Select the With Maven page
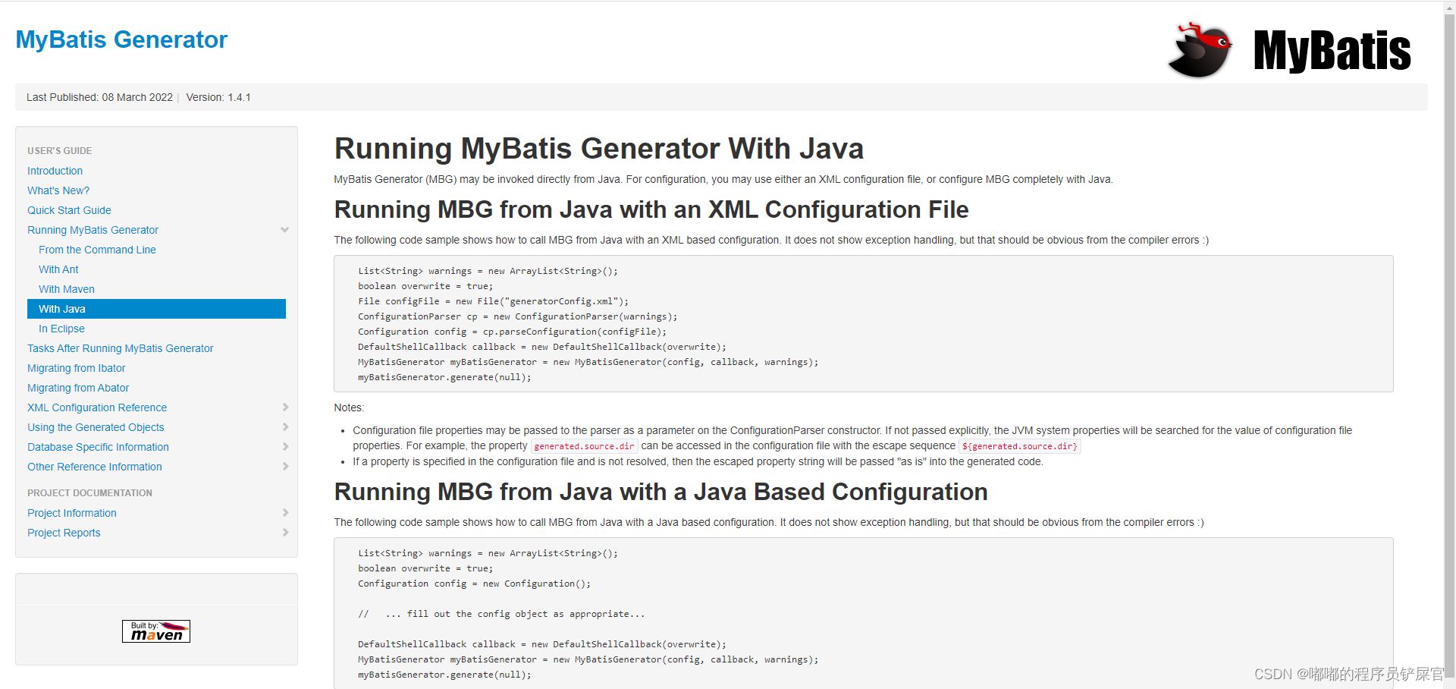Viewport: 1456px width, 689px height. point(67,289)
